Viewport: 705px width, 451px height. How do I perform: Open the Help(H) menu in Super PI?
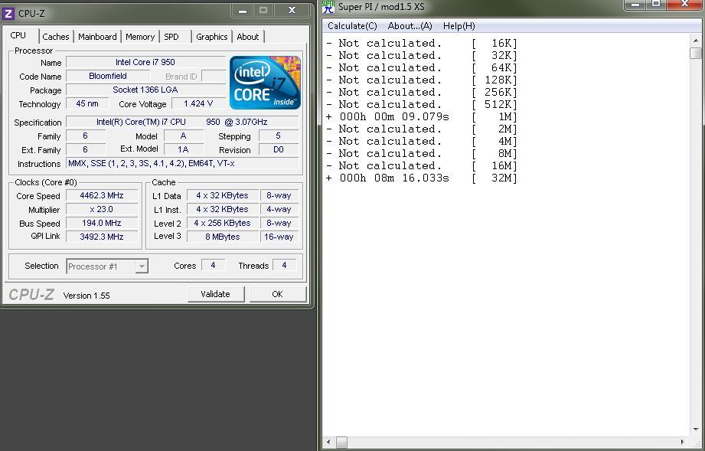(x=459, y=25)
